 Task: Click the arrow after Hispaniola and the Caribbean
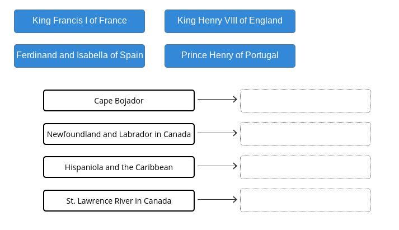[217, 166]
